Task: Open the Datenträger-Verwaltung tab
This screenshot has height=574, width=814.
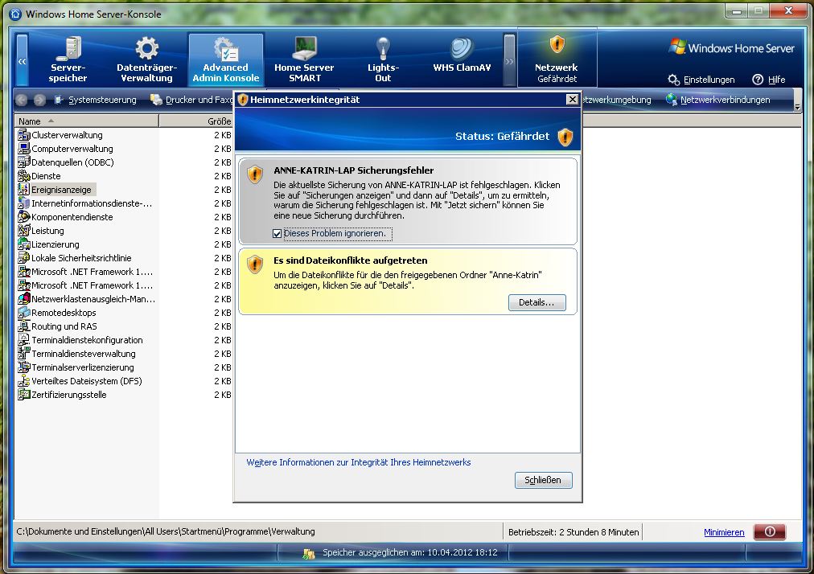Action: (147, 59)
